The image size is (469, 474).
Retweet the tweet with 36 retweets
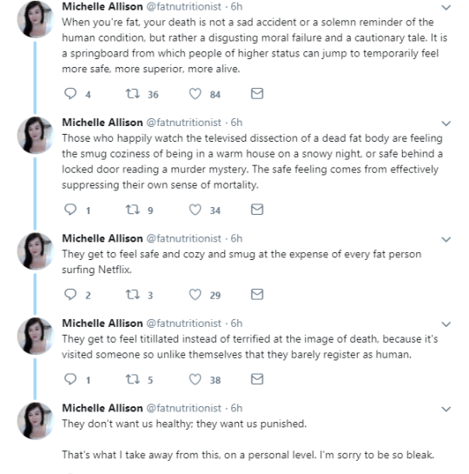pos(133,93)
